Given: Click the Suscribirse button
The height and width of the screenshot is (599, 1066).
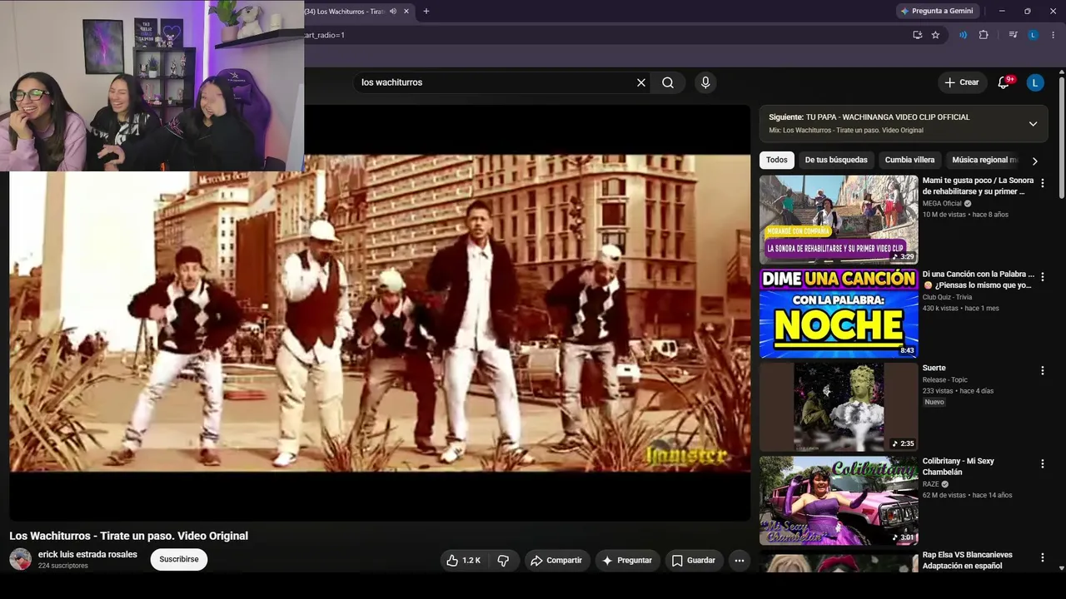Looking at the screenshot, I should point(179,560).
